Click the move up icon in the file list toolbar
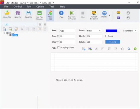The width and height of the screenshot is (140, 109). [109, 49]
